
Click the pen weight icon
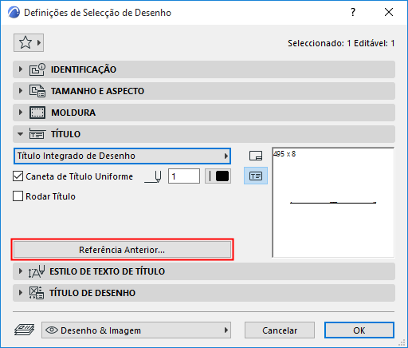pos(153,176)
